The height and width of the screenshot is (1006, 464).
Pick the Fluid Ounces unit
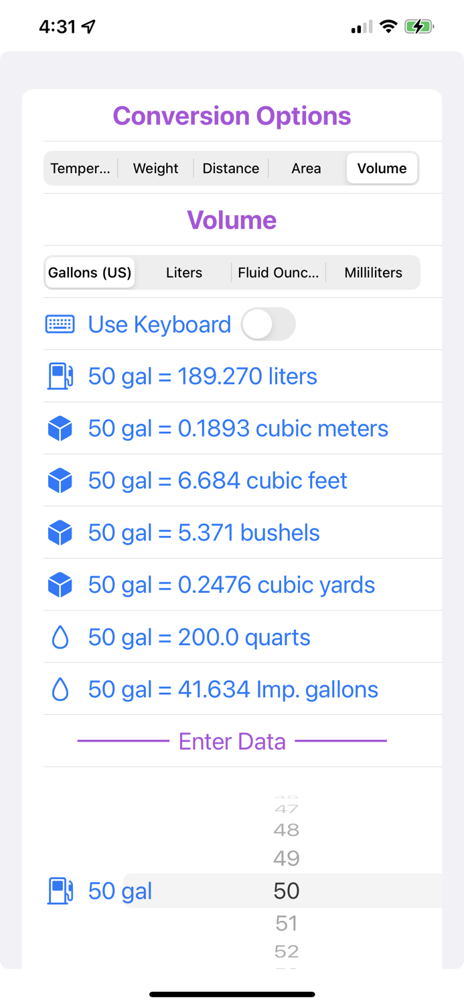[x=279, y=272]
